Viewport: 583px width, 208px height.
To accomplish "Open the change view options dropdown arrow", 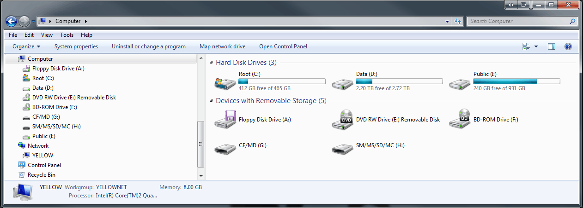I will click(x=536, y=46).
